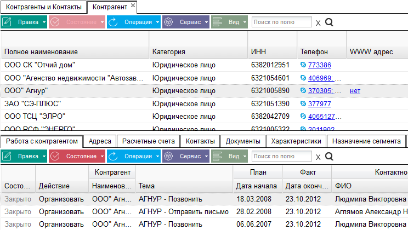Click the top toolbar Состояние checkmark icon
Image resolution: width=408 pixels, height=230 pixels.
click(x=55, y=22)
